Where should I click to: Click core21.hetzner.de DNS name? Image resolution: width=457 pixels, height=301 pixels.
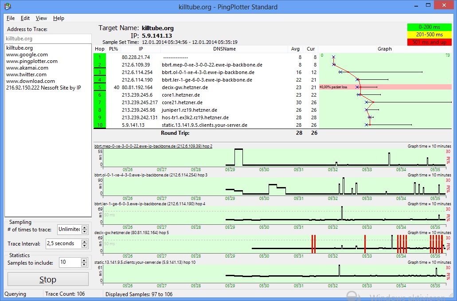(182, 102)
